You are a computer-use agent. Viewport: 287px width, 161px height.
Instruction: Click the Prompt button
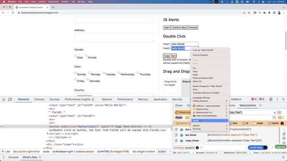tap(193, 27)
